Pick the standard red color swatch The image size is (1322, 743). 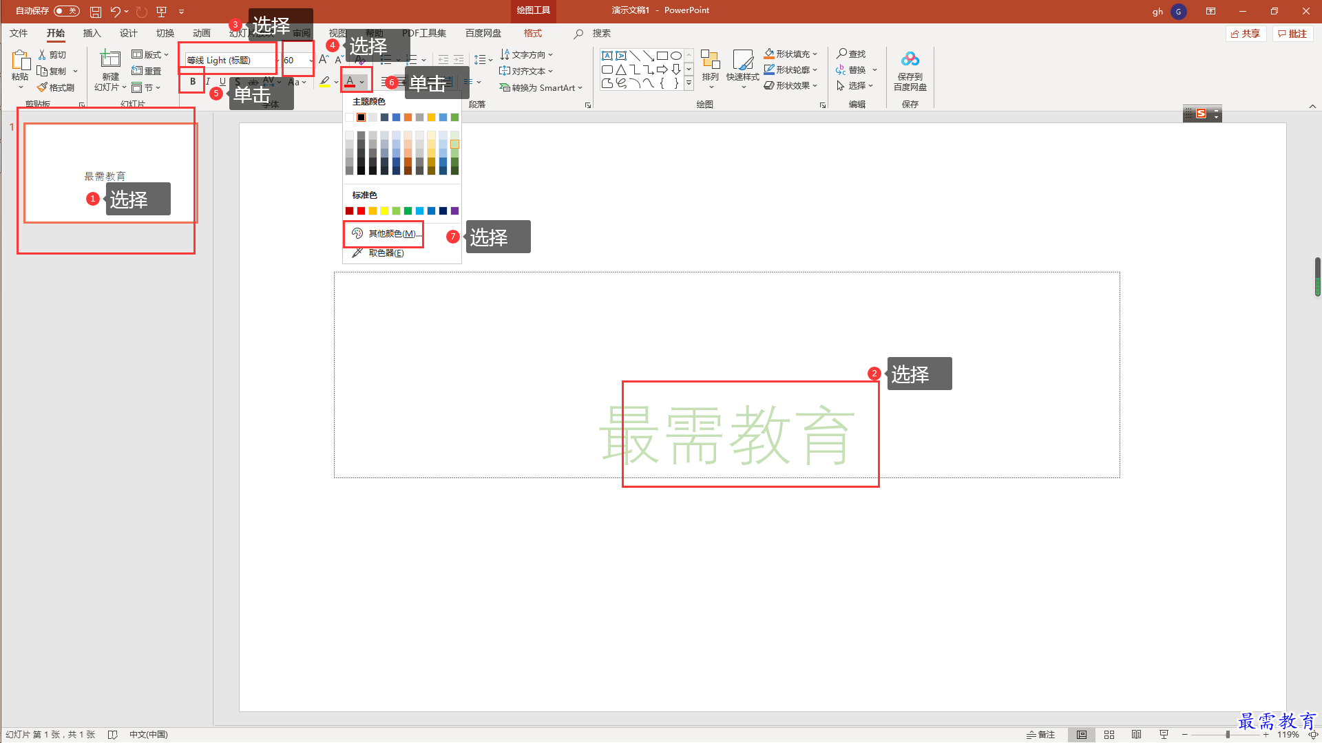pyautogui.click(x=361, y=211)
